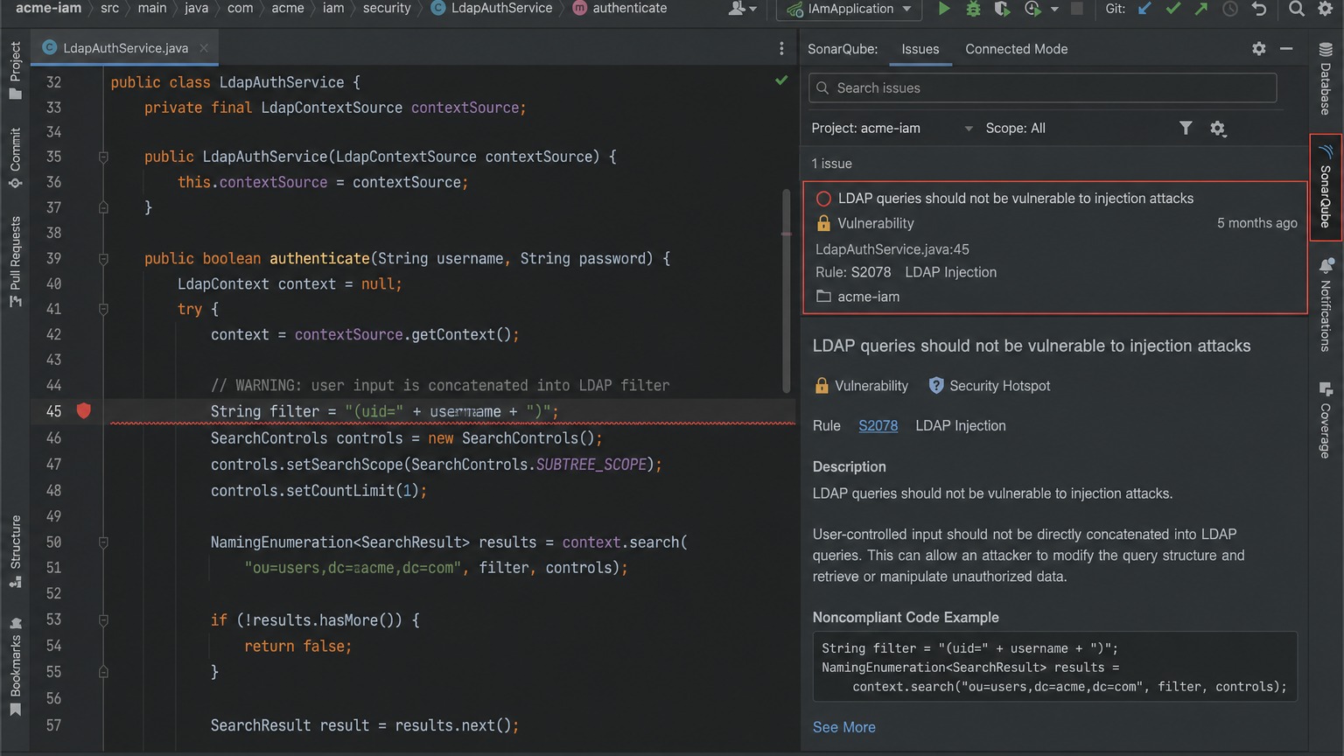Select the LdapAuthService.java editor tab

pos(125,48)
